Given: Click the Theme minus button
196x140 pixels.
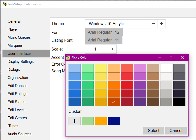Looking at the screenshot, I should pos(153,24).
